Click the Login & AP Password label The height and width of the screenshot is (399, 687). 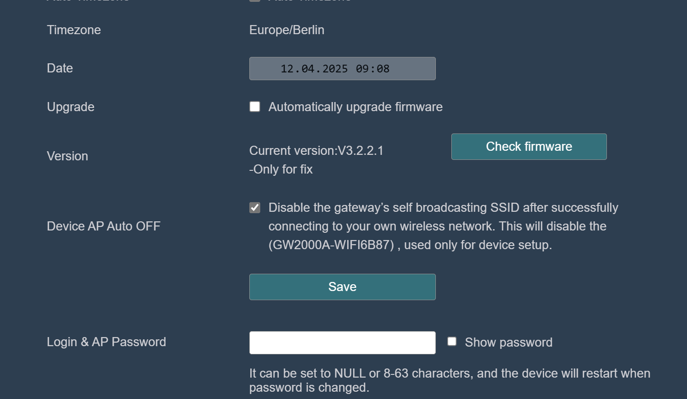(106, 342)
